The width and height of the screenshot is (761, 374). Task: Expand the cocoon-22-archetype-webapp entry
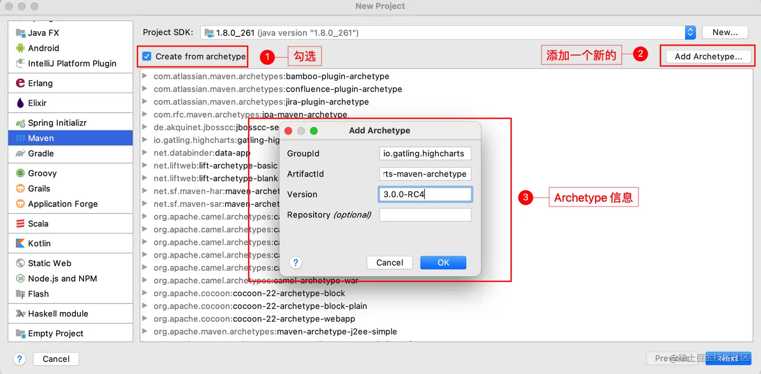pos(145,319)
